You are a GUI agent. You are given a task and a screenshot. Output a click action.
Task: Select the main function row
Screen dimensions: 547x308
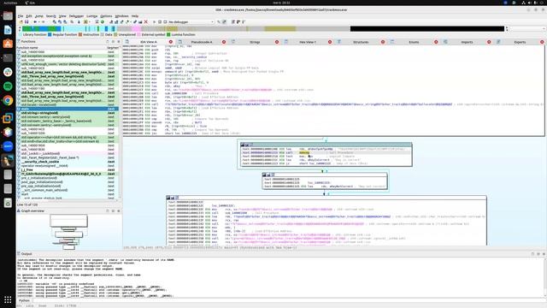68,109
